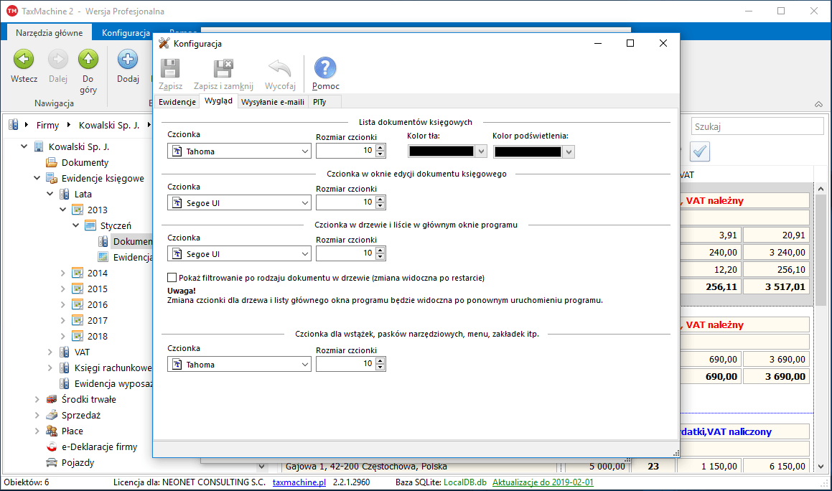The height and width of the screenshot is (491, 832).
Task: Click the Zapisz save icon
Action: (x=170, y=70)
